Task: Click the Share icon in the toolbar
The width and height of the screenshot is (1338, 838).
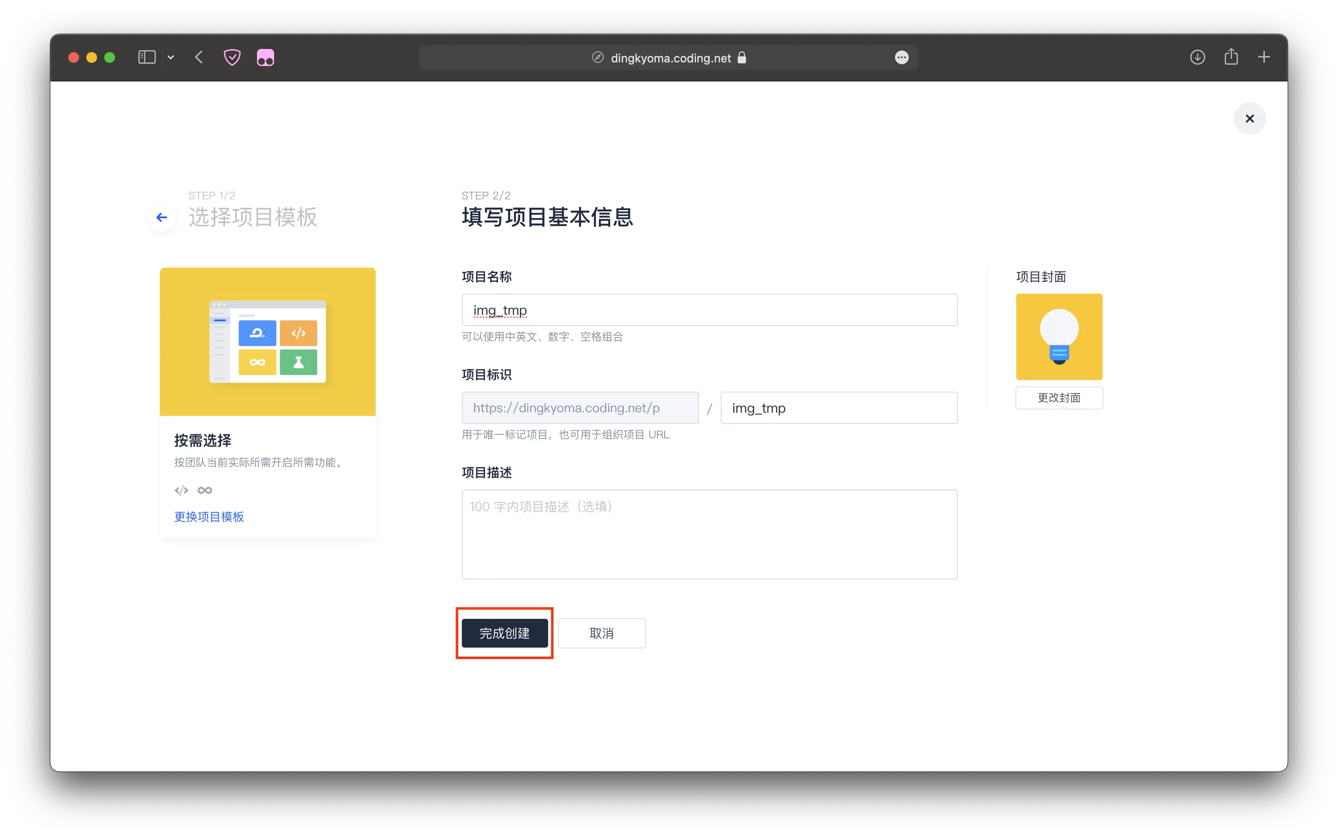Action: coord(1231,57)
